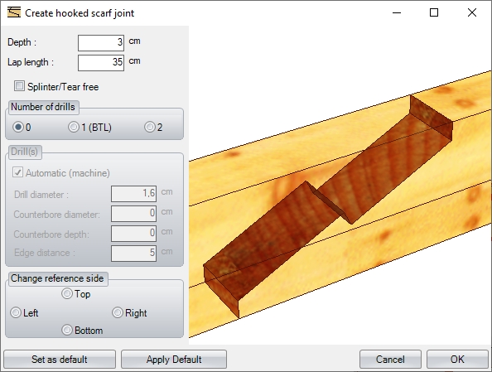Maximize the dialog window
Image resolution: width=492 pixels, height=372 pixels.
tap(434, 13)
